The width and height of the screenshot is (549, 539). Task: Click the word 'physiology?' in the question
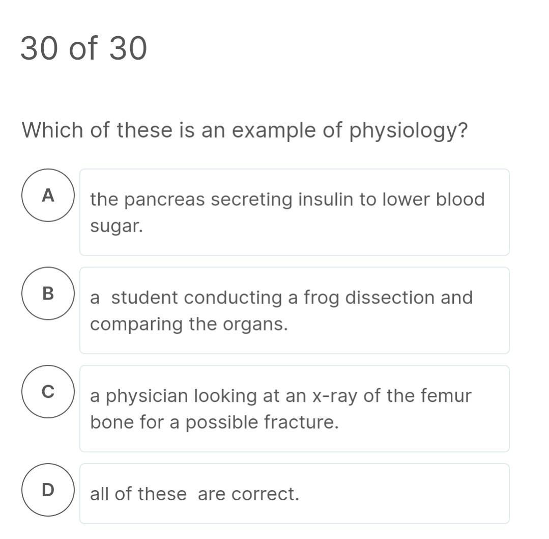click(x=408, y=131)
